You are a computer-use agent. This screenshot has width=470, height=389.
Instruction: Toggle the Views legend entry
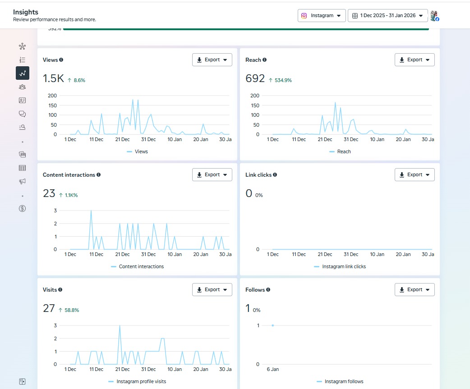tap(137, 152)
